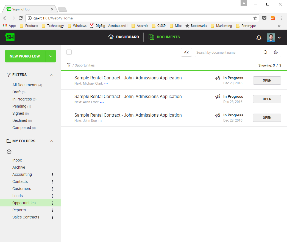Click the A-Z sort icon
Image resolution: width=287 pixels, height=242 pixels.
[186, 52]
